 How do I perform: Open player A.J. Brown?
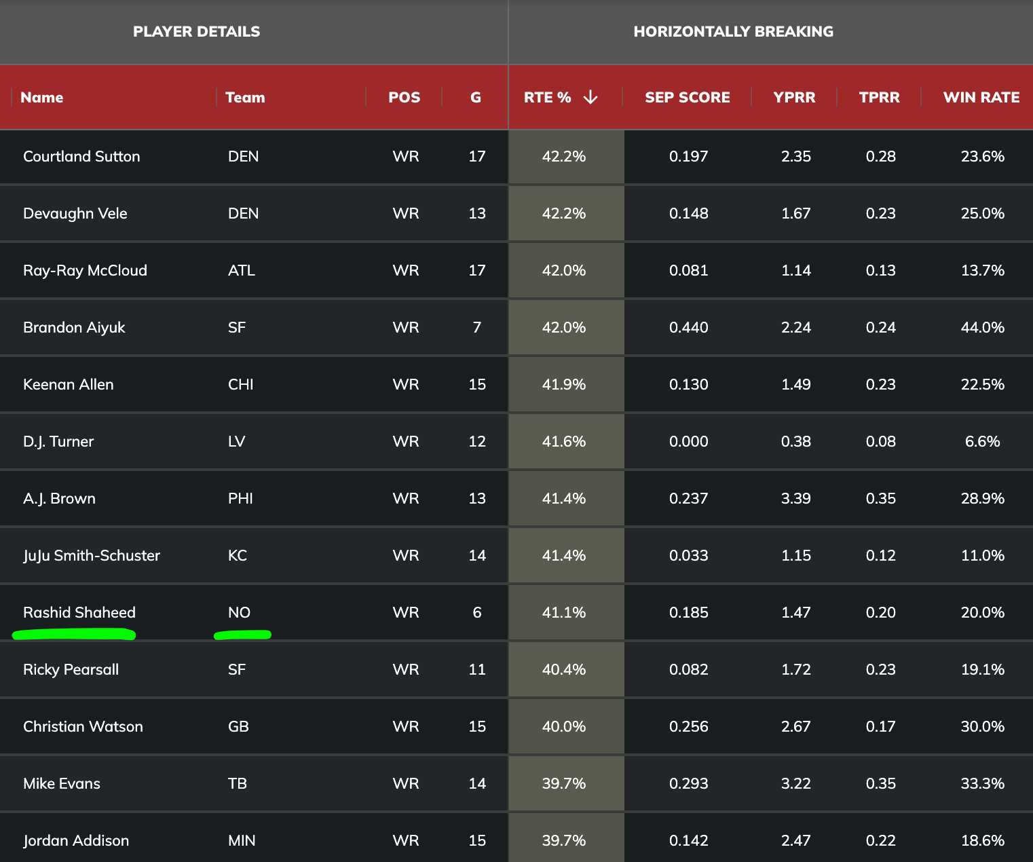[x=59, y=498]
